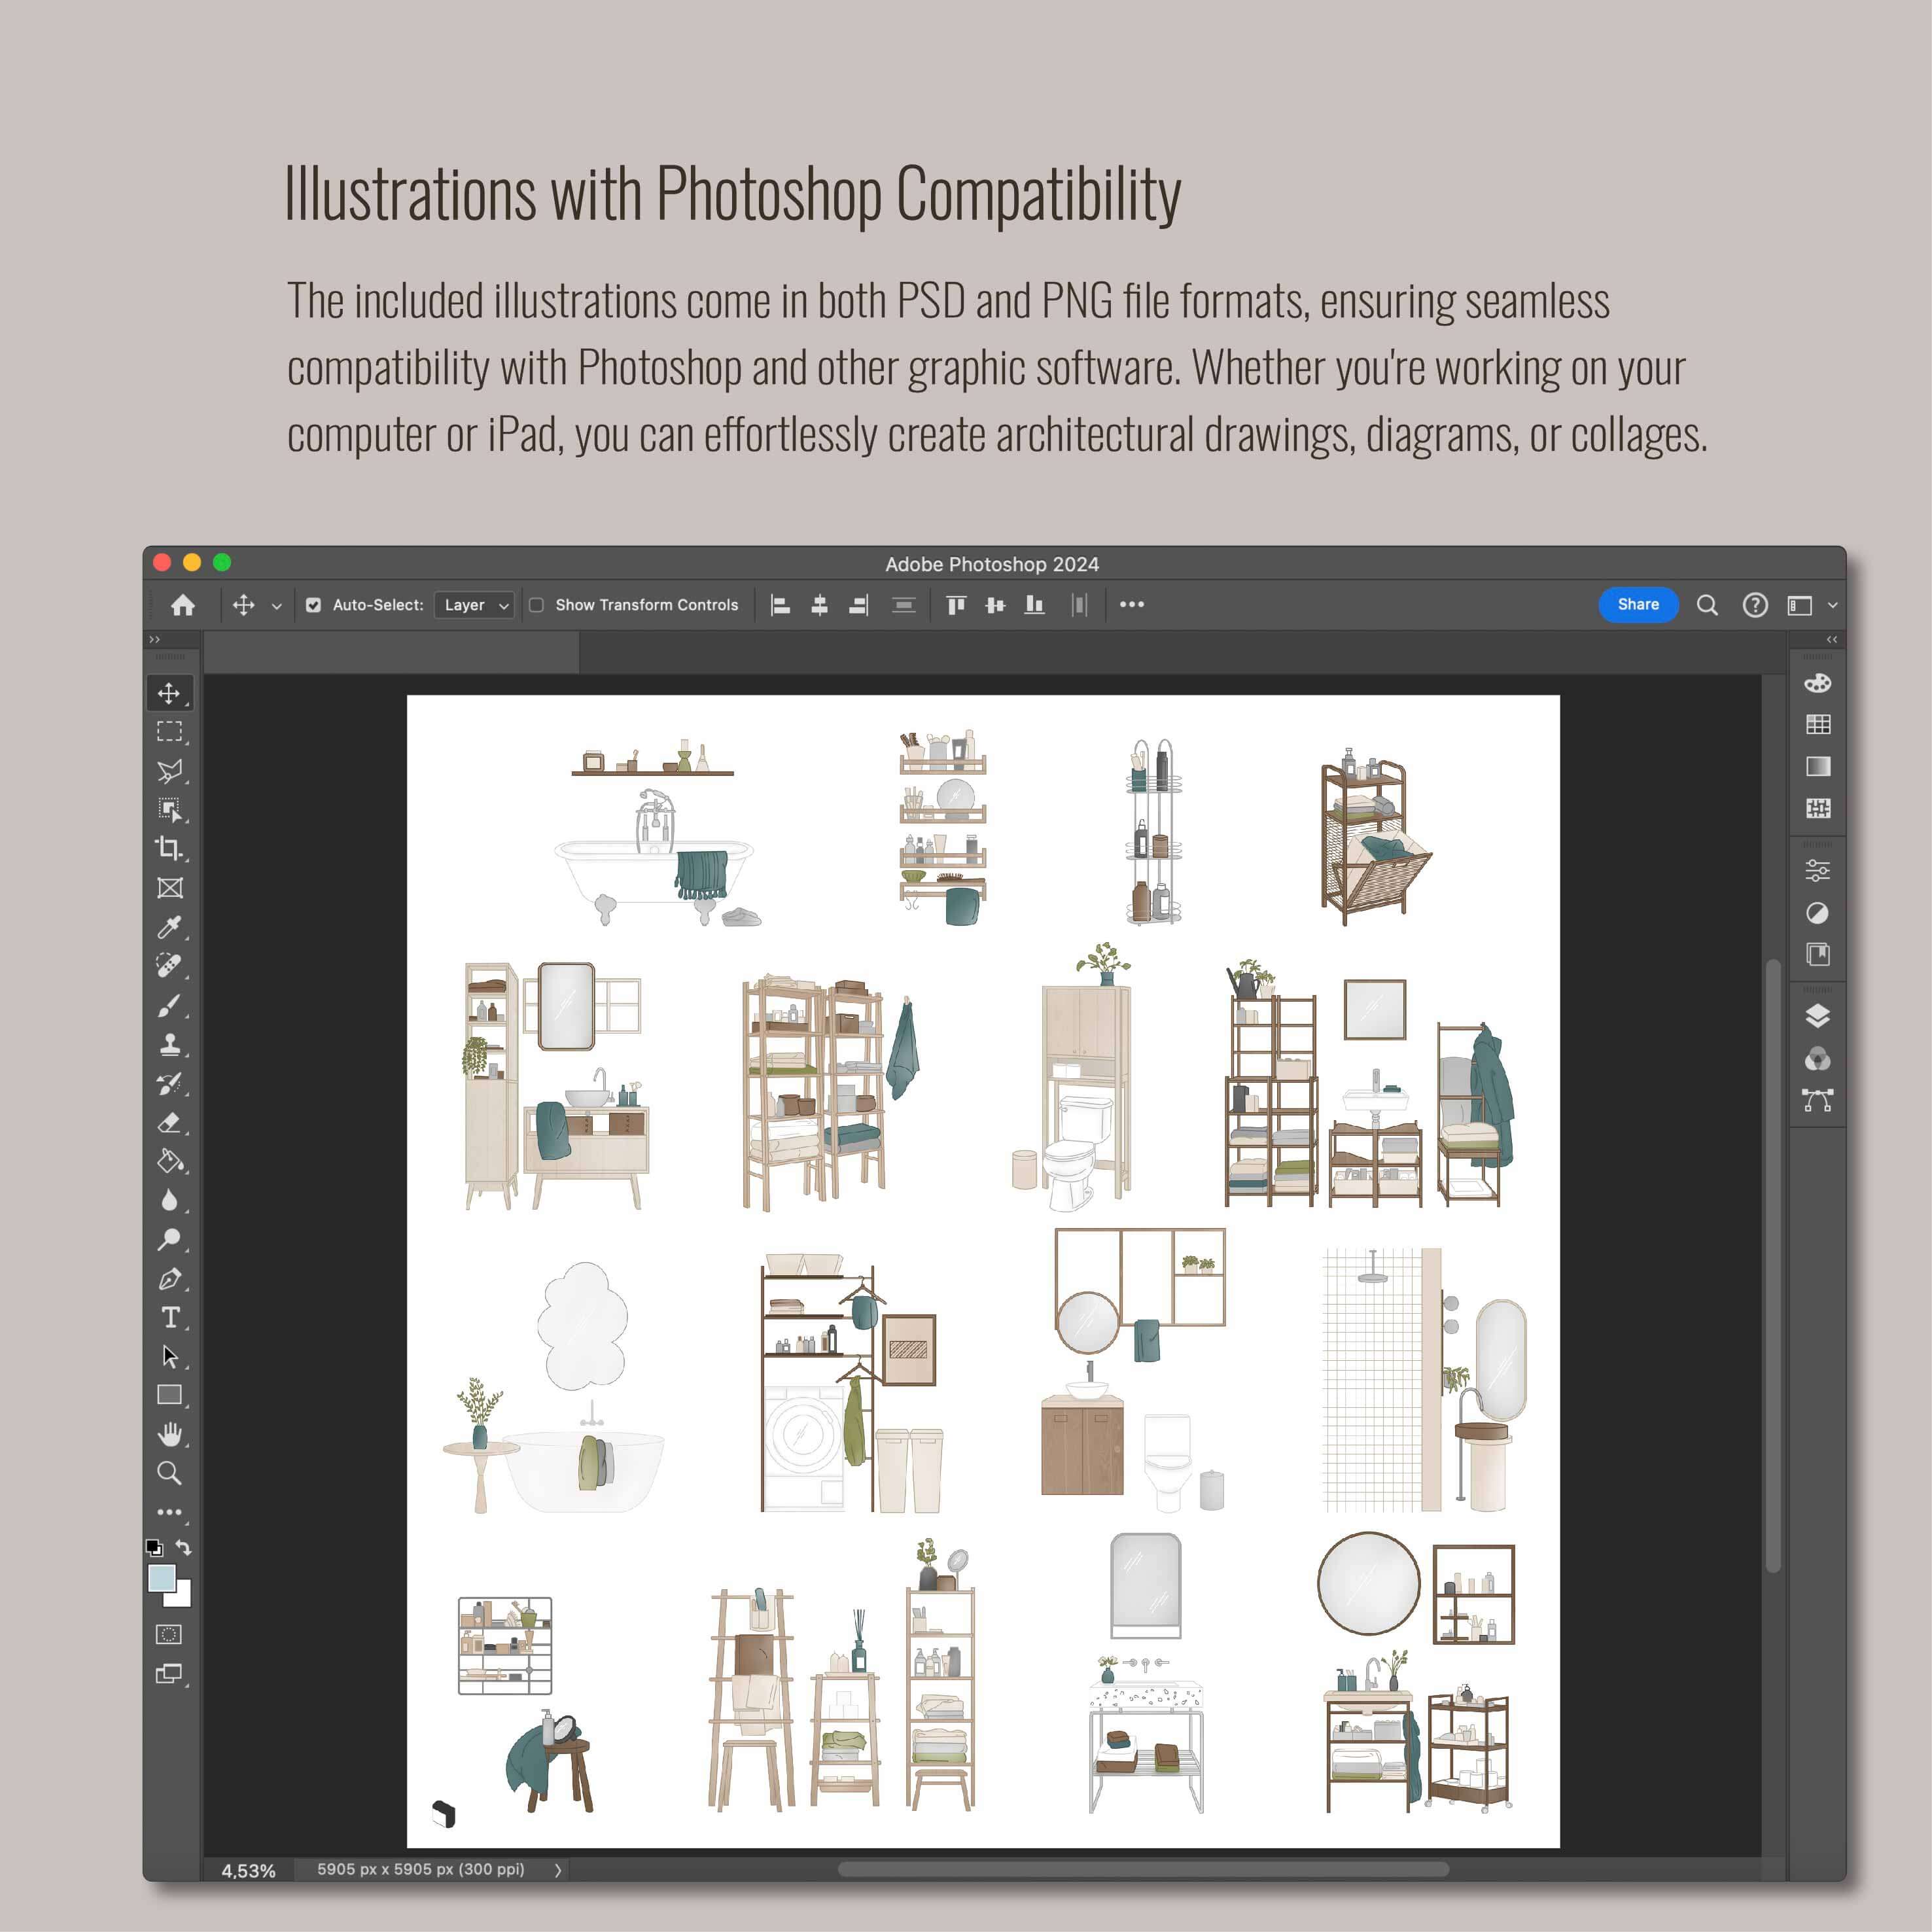Select the Blur tool
Screen dimensions: 1932x1932
[x=169, y=1201]
